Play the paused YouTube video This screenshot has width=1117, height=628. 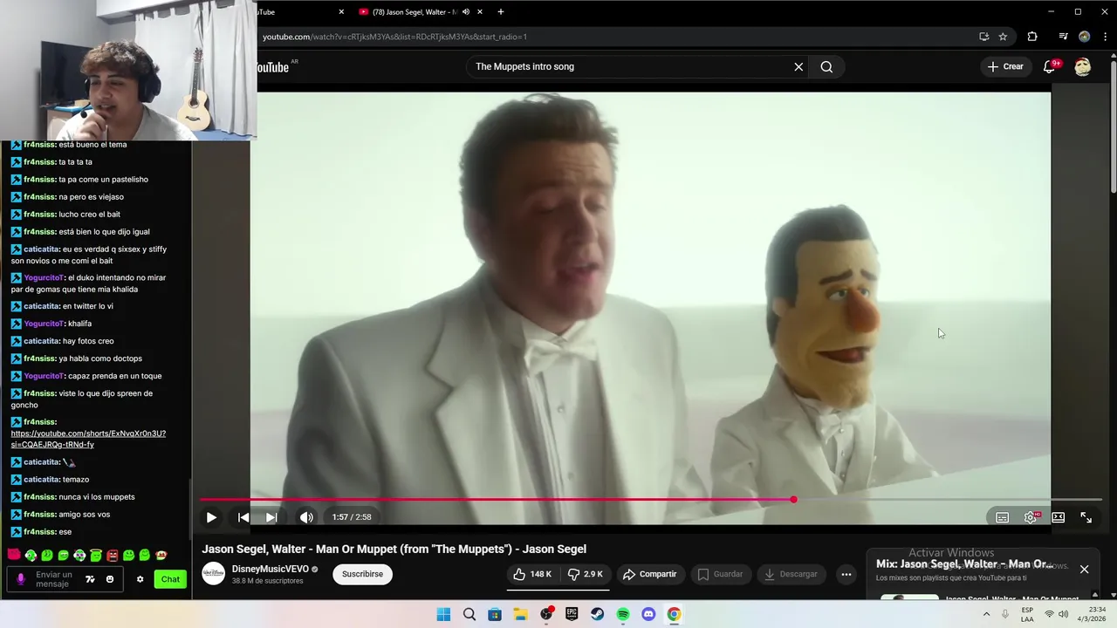pyautogui.click(x=211, y=517)
